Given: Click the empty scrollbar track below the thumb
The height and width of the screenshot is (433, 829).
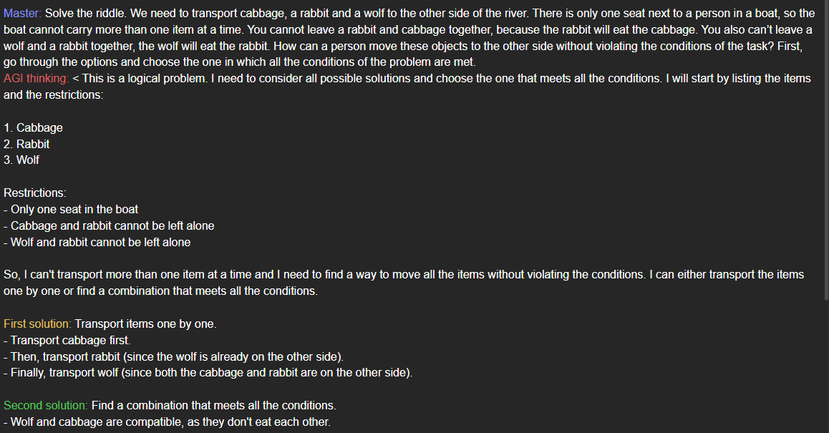Looking at the screenshot, I should click(826, 366).
